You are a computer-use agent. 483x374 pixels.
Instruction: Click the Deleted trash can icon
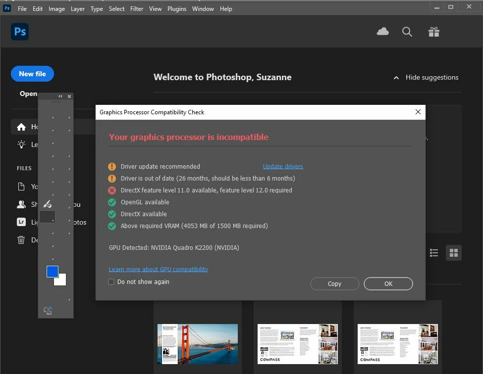(x=21, y=239)
